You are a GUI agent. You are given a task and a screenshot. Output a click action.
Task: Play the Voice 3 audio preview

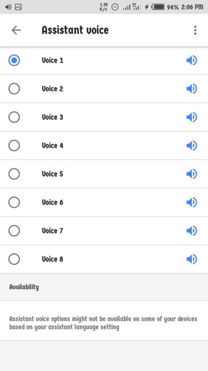click(x=191, y=117)
